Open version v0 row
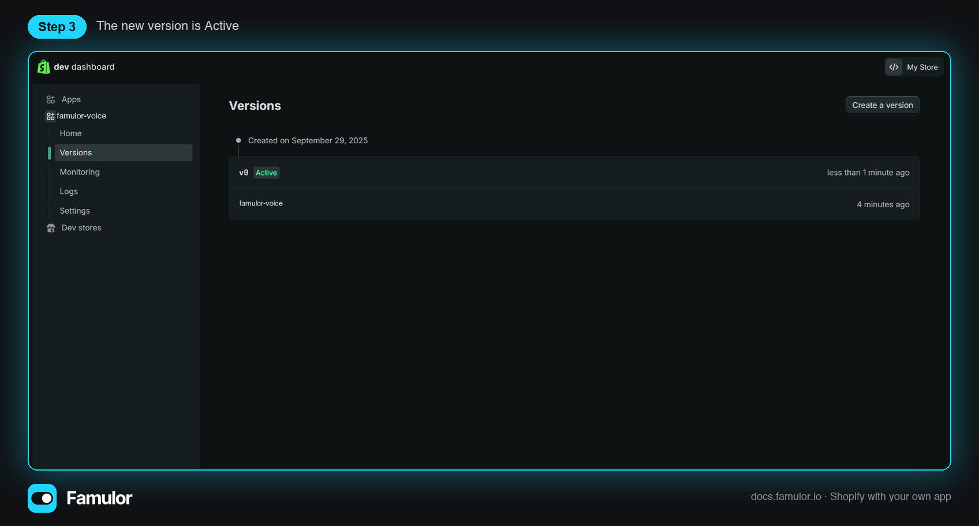The image size is (979, 526). 574,173
